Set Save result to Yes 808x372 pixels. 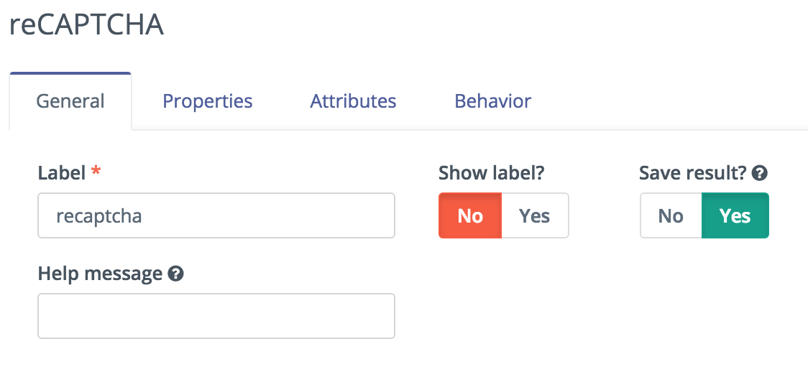[x=735, y=215]
